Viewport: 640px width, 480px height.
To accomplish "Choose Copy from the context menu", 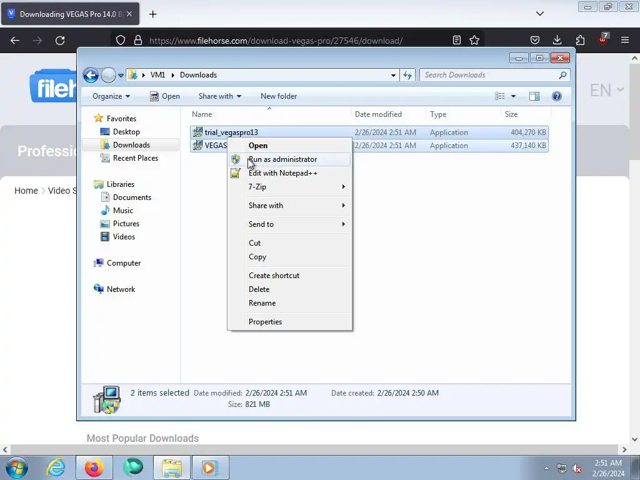I will (289, 257).
